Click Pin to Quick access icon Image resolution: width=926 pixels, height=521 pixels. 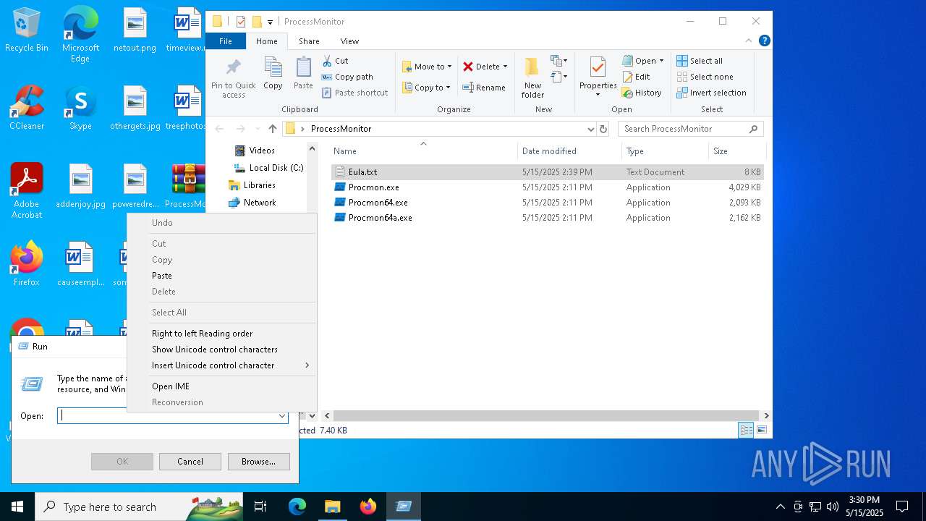point(233,68)
